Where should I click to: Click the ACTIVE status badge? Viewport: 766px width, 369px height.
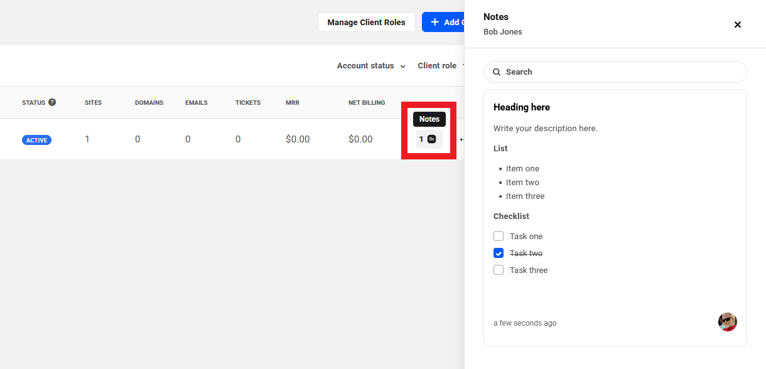click(36, 139)
